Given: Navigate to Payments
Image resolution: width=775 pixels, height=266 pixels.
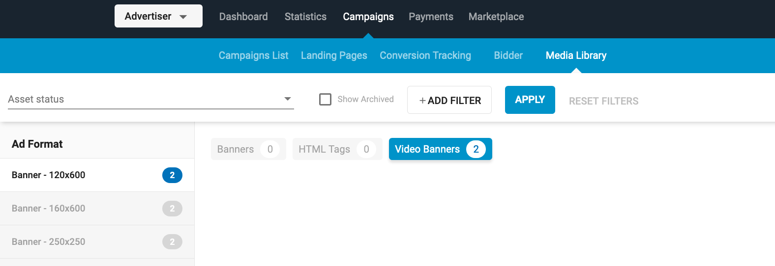Looking at the screenshot, I should (x=431, y=17).
